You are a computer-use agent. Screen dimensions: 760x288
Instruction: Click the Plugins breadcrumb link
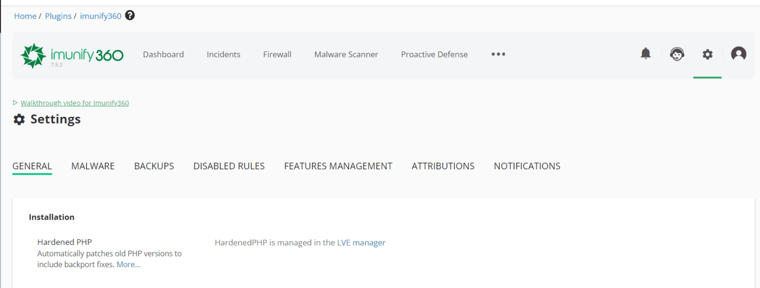pyautogui.click(x=58, y=16)
